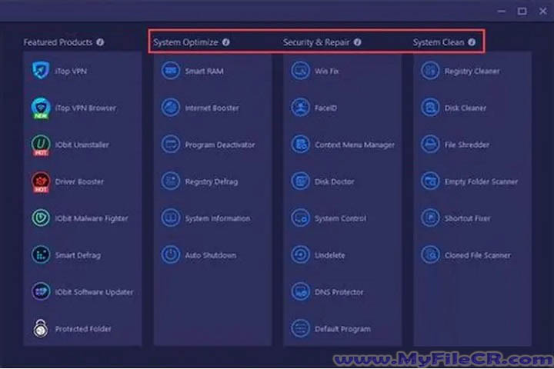Launch the Cloned File Scanner icon
Screen dimensions: 554x369
430,254
